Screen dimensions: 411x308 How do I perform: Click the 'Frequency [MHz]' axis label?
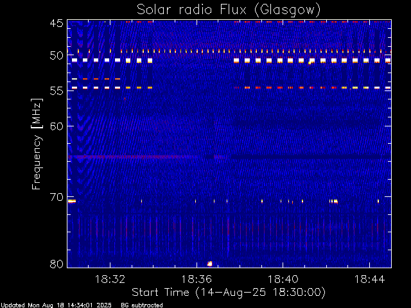(x=37, y=144)
